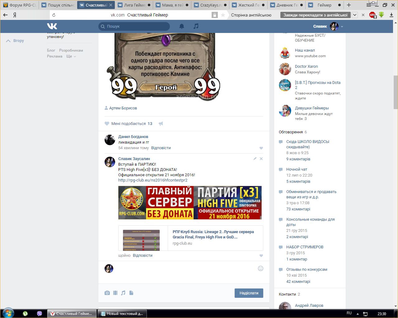
Task: Expand the Славик profile menu arrow
Action: click(342, 27)
